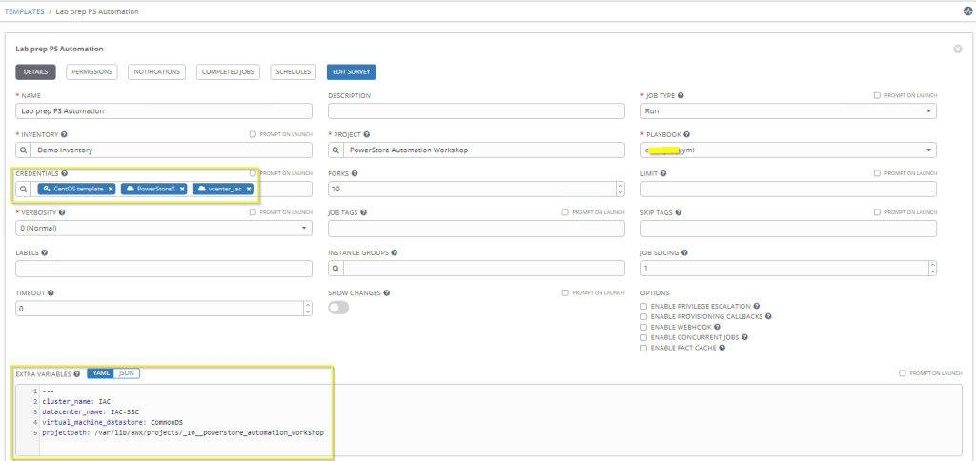The width and height of the screenshot is (976, 461).
Task: Open the Job Type dropdown
Action: pos(787,111)
